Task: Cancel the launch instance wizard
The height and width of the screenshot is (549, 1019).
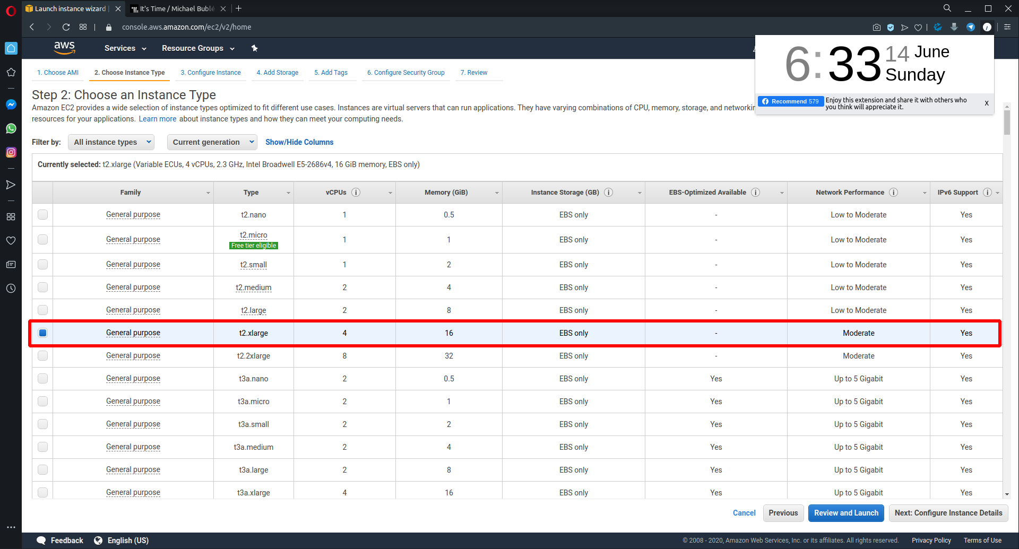Action: tap(744, 513)
